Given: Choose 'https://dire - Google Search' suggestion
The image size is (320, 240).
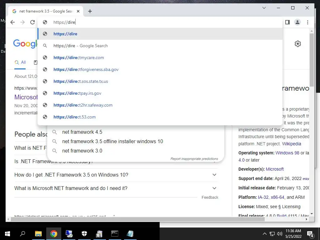Looking at the screenshot, I should [160, 46].
